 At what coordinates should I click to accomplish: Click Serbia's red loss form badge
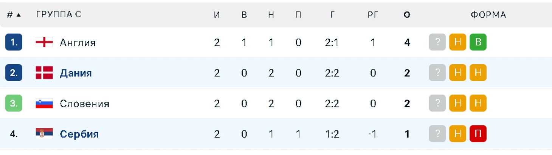coord(478,134)
